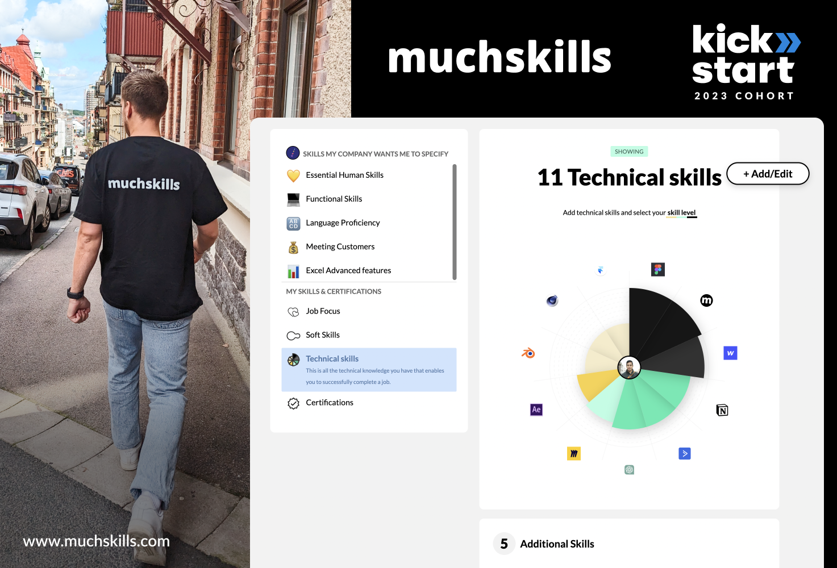Click 'MY SKILLS & CERTIFICATIONS' section header
The width and height of the screenshot is (837, 568).
point(334,291)
